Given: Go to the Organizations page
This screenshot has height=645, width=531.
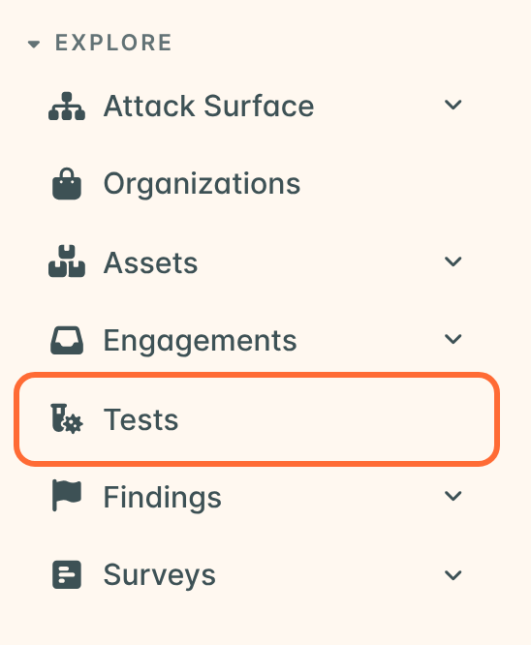Looking at the screenshot, I should coord(203,185).
